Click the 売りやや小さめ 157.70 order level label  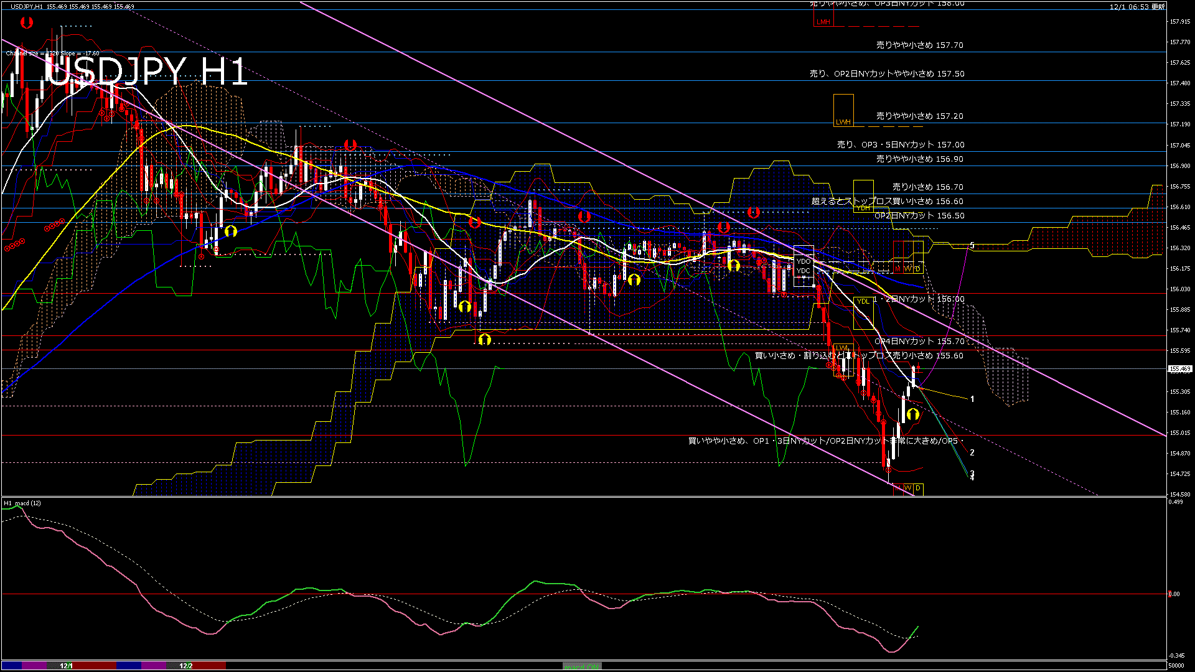(919, 45)
